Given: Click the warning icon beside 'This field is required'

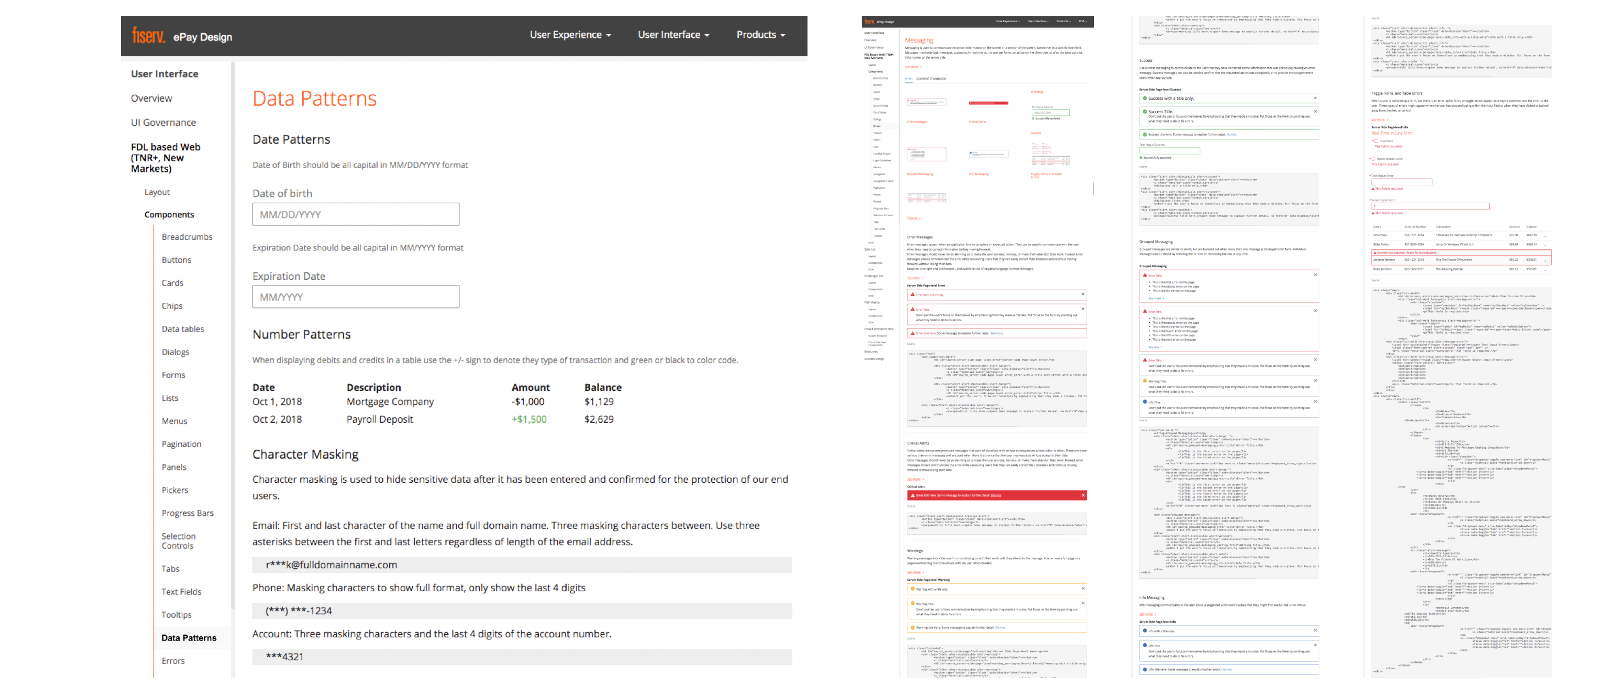Looking at the screenshot, I should point(1373,189).
